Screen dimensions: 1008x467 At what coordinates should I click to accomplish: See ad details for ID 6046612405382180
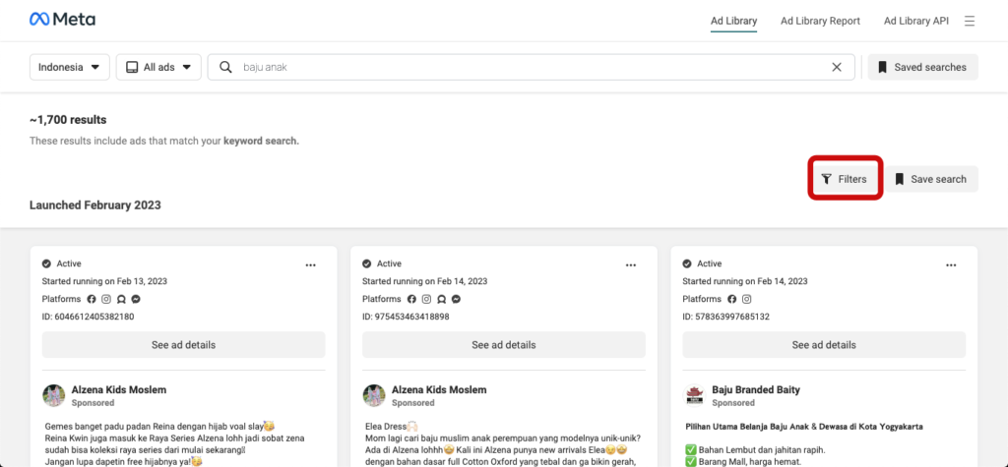click(184, 345)
